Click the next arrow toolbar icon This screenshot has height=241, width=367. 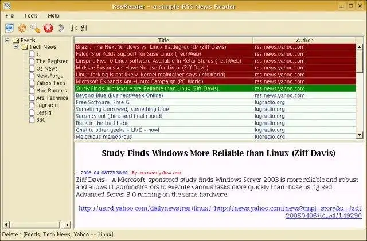[61, 28]
